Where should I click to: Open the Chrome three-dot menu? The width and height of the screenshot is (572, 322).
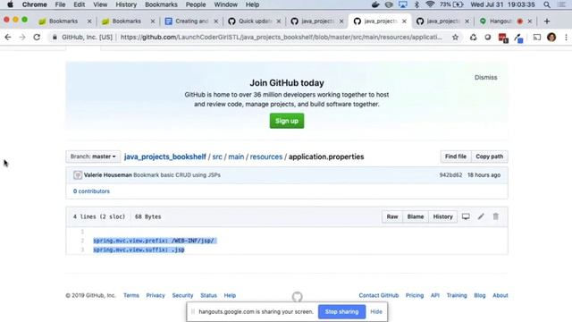pos(566,38)
